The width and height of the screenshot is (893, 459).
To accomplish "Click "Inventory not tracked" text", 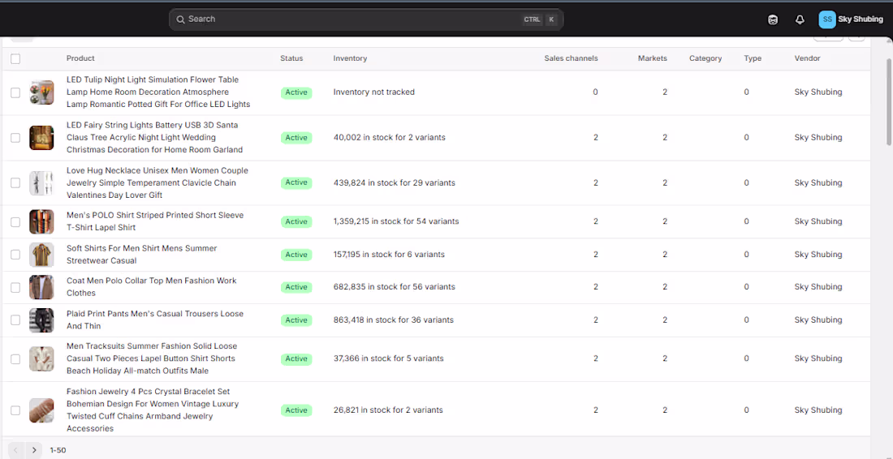I will point(374,92).
